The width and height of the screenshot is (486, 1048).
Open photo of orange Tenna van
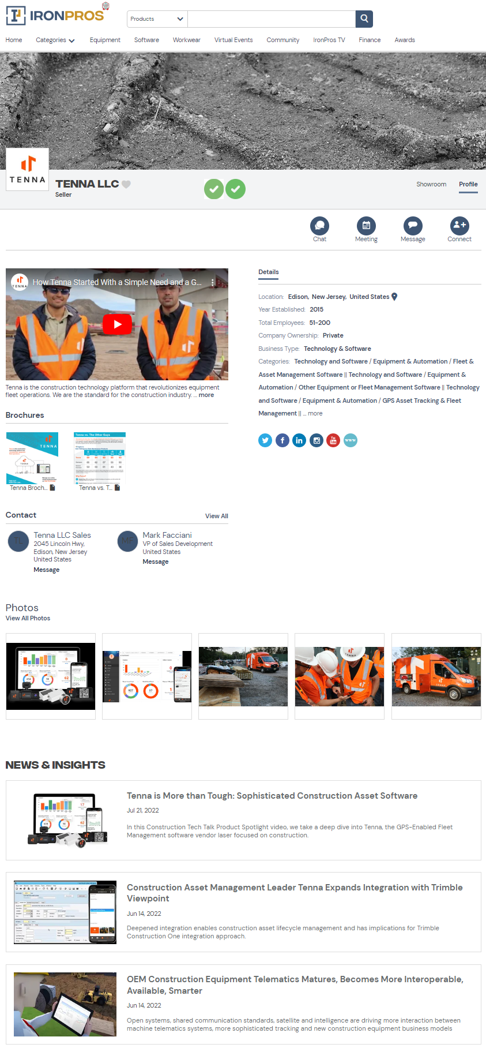[x=436, y=676]
